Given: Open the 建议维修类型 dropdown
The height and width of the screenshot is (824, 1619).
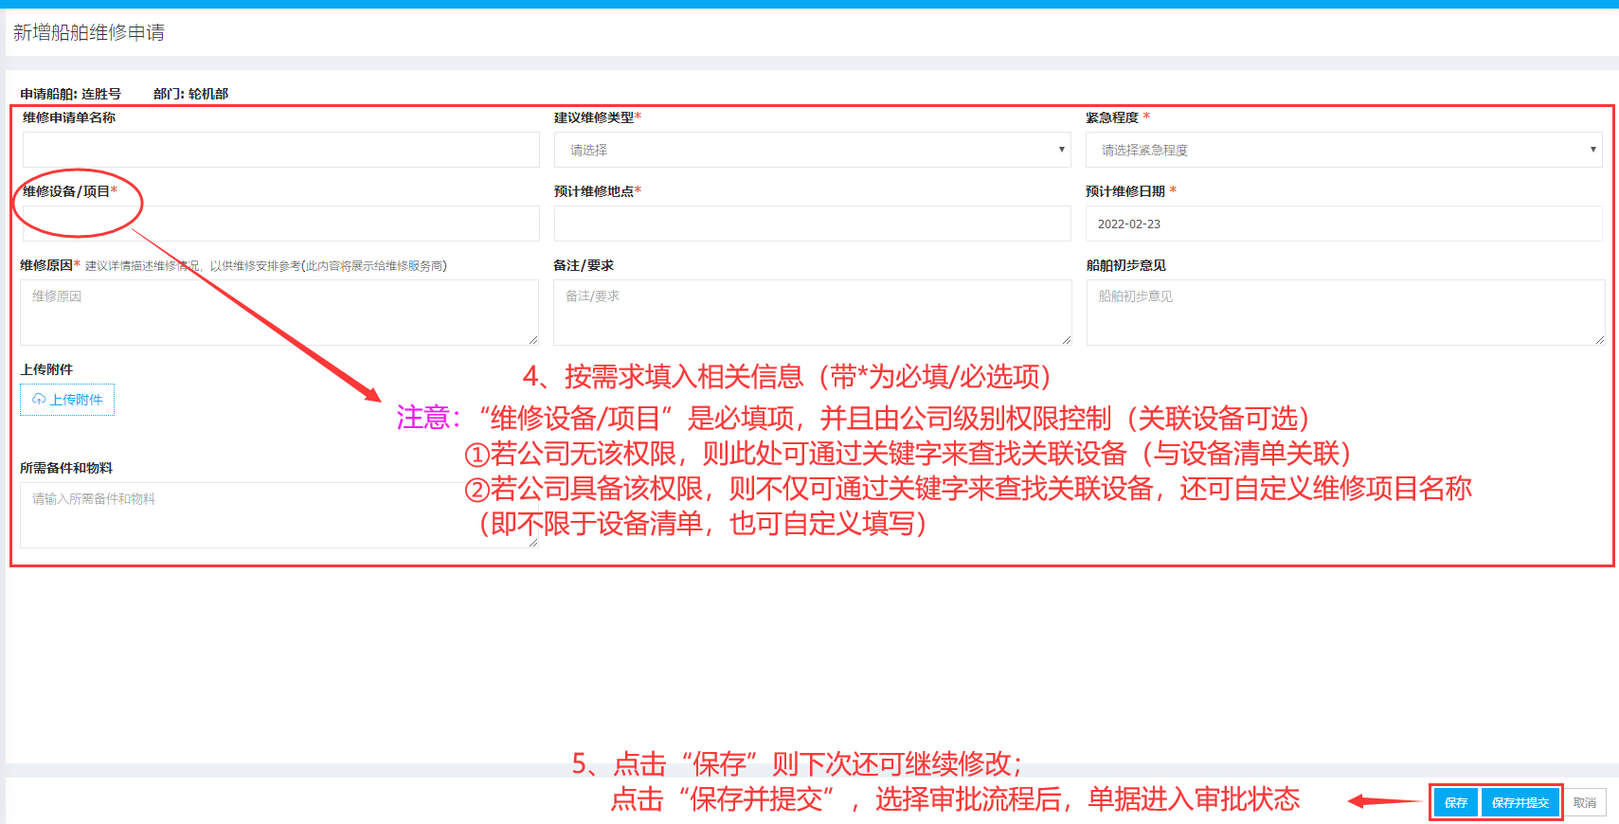Looking at the screenshot, I should coord(813,150).
